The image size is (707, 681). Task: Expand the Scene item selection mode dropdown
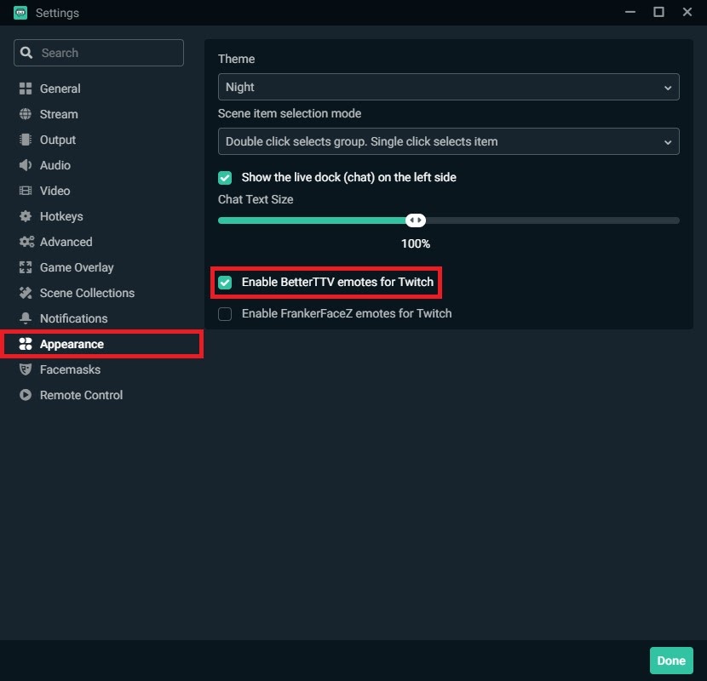pos(449,141)
